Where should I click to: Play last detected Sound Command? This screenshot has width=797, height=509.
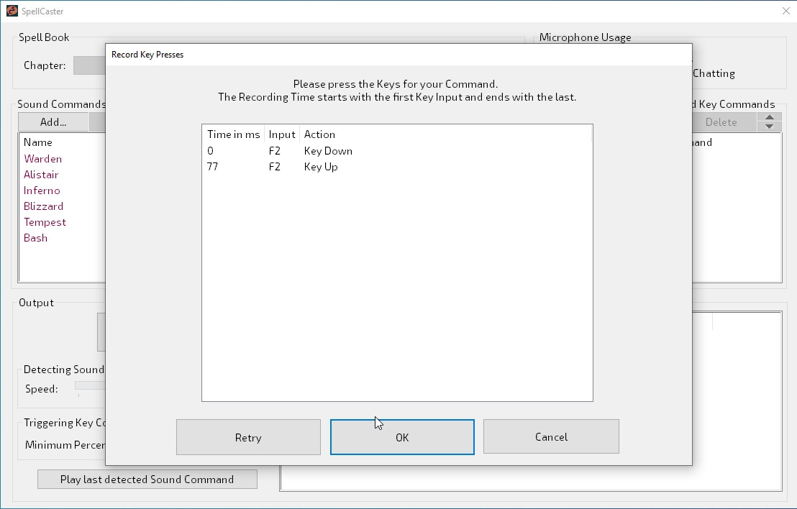click(x=147, y=480)
